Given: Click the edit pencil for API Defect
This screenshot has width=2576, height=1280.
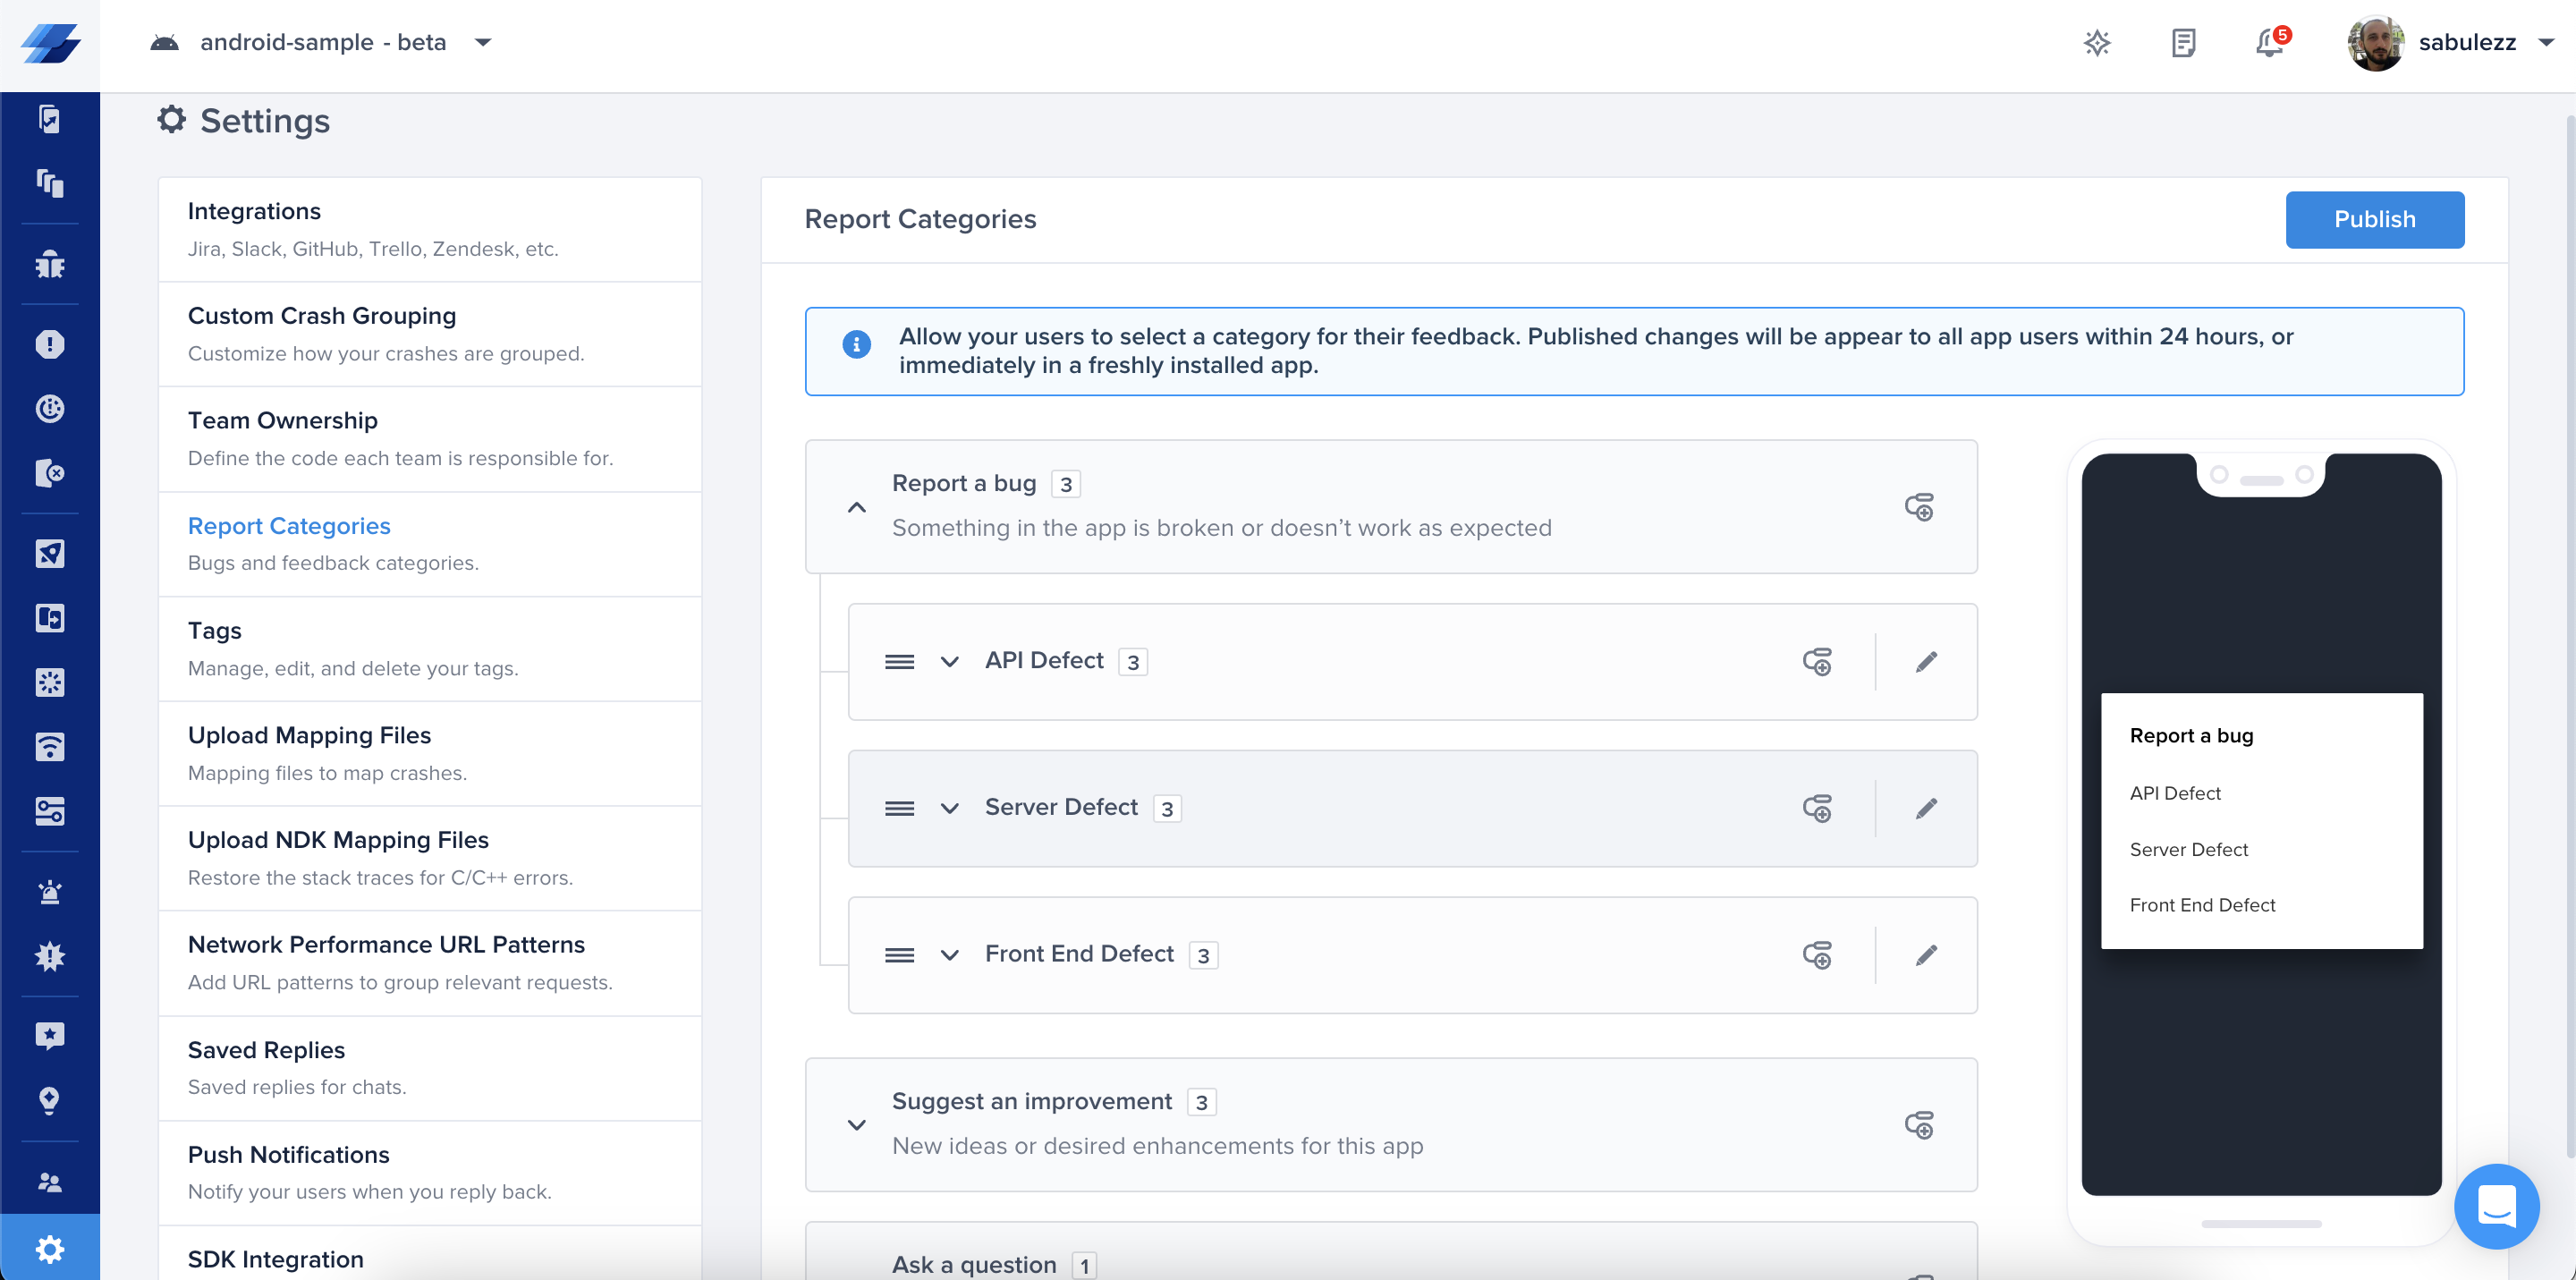Looking at the screenshot, I should coord(1926,661).
